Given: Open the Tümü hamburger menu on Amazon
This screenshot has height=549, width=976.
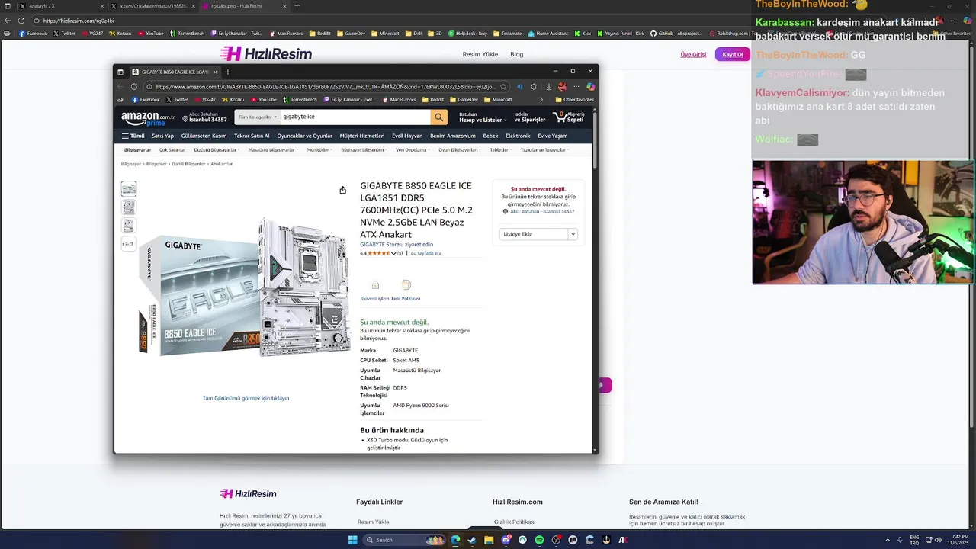Looking at the screenshot, I should pyautogui.click(x=133, y=136).
